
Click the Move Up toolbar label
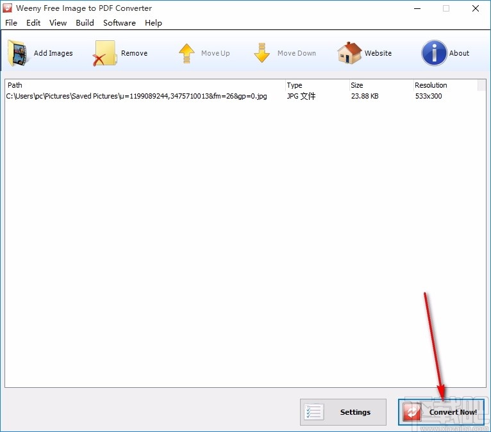[x=215, y=53]
